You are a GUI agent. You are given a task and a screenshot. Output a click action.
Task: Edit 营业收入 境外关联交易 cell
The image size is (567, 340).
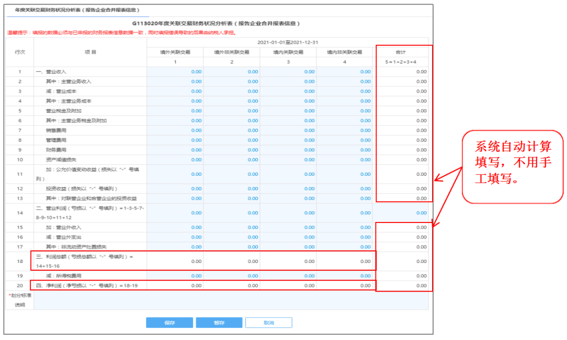click(175, 71)
